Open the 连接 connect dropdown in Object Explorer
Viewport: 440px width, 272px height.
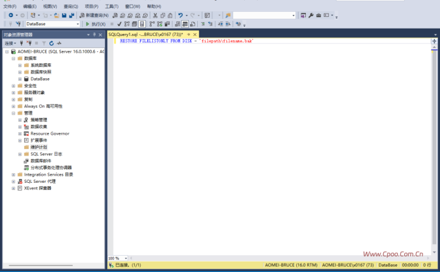(10, 43)
